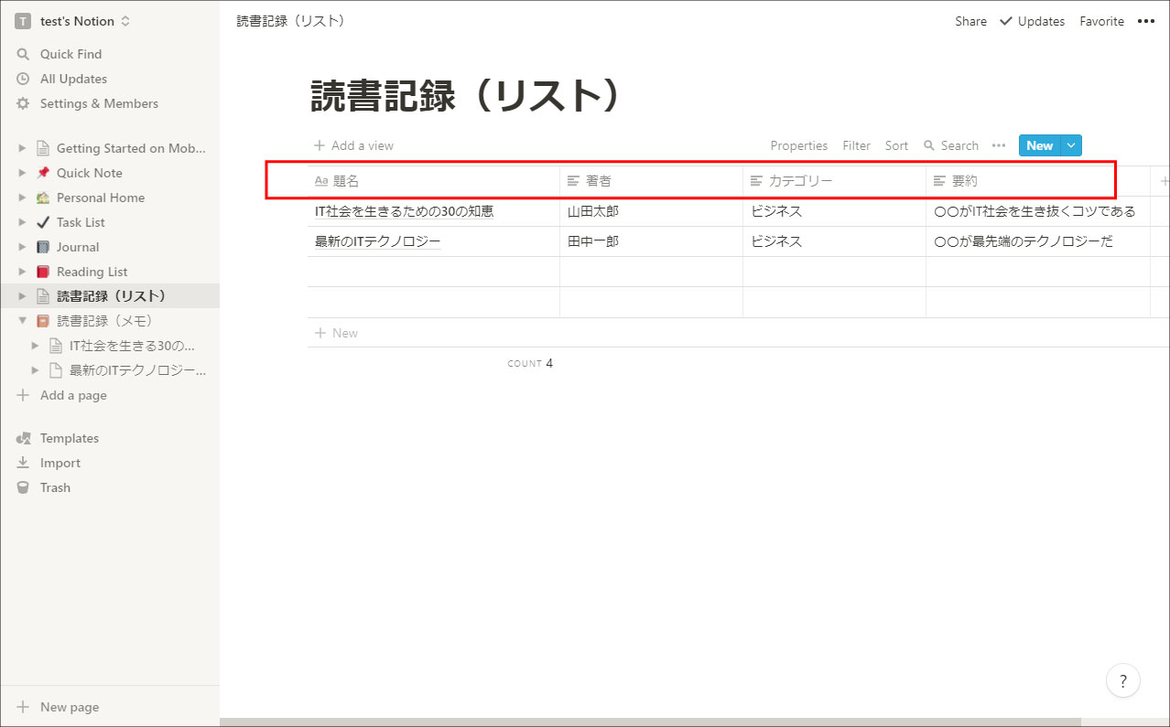
Task: Click the Settings & Members gear icon
Action: tap(23, 103)
